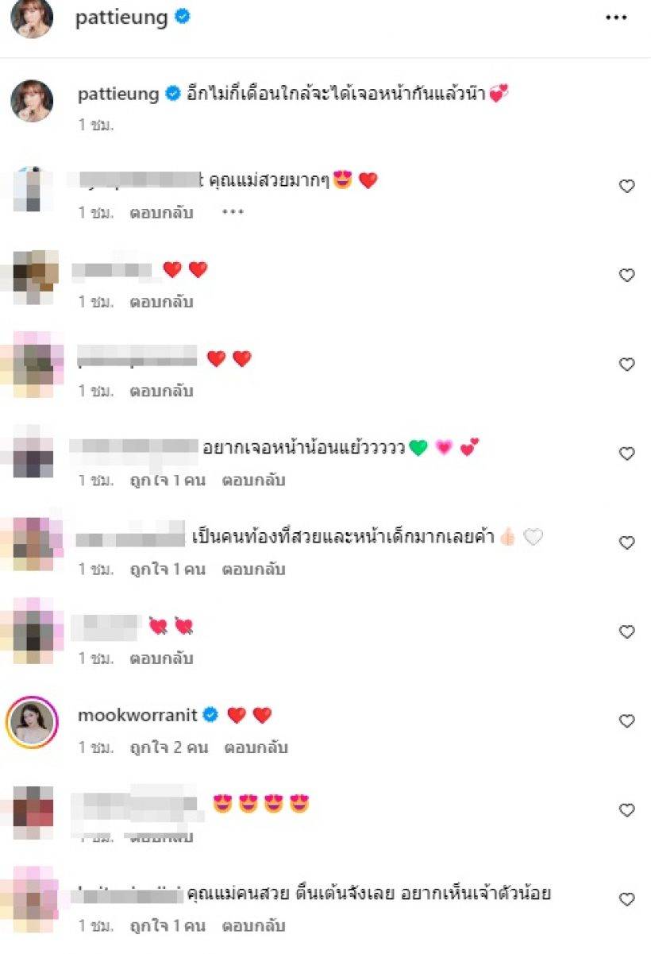Open pattieung header profile picture
The width and height of the screenshot is (651, 954).
tap(33, 18)
